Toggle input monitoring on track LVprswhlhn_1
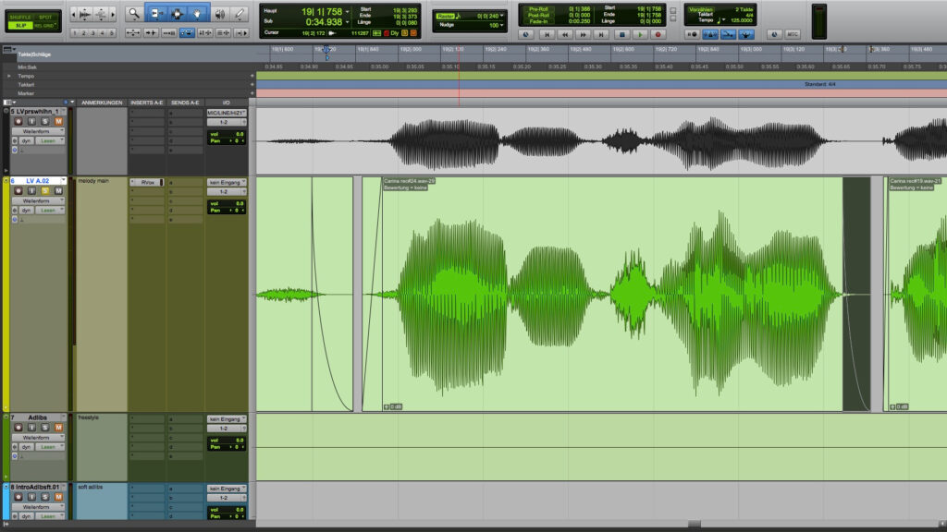Viewport: 947px width, 532px height. tap(31, 121)
